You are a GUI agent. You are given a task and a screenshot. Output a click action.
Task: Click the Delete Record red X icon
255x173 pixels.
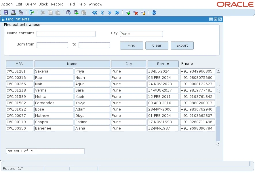[136, 12]
